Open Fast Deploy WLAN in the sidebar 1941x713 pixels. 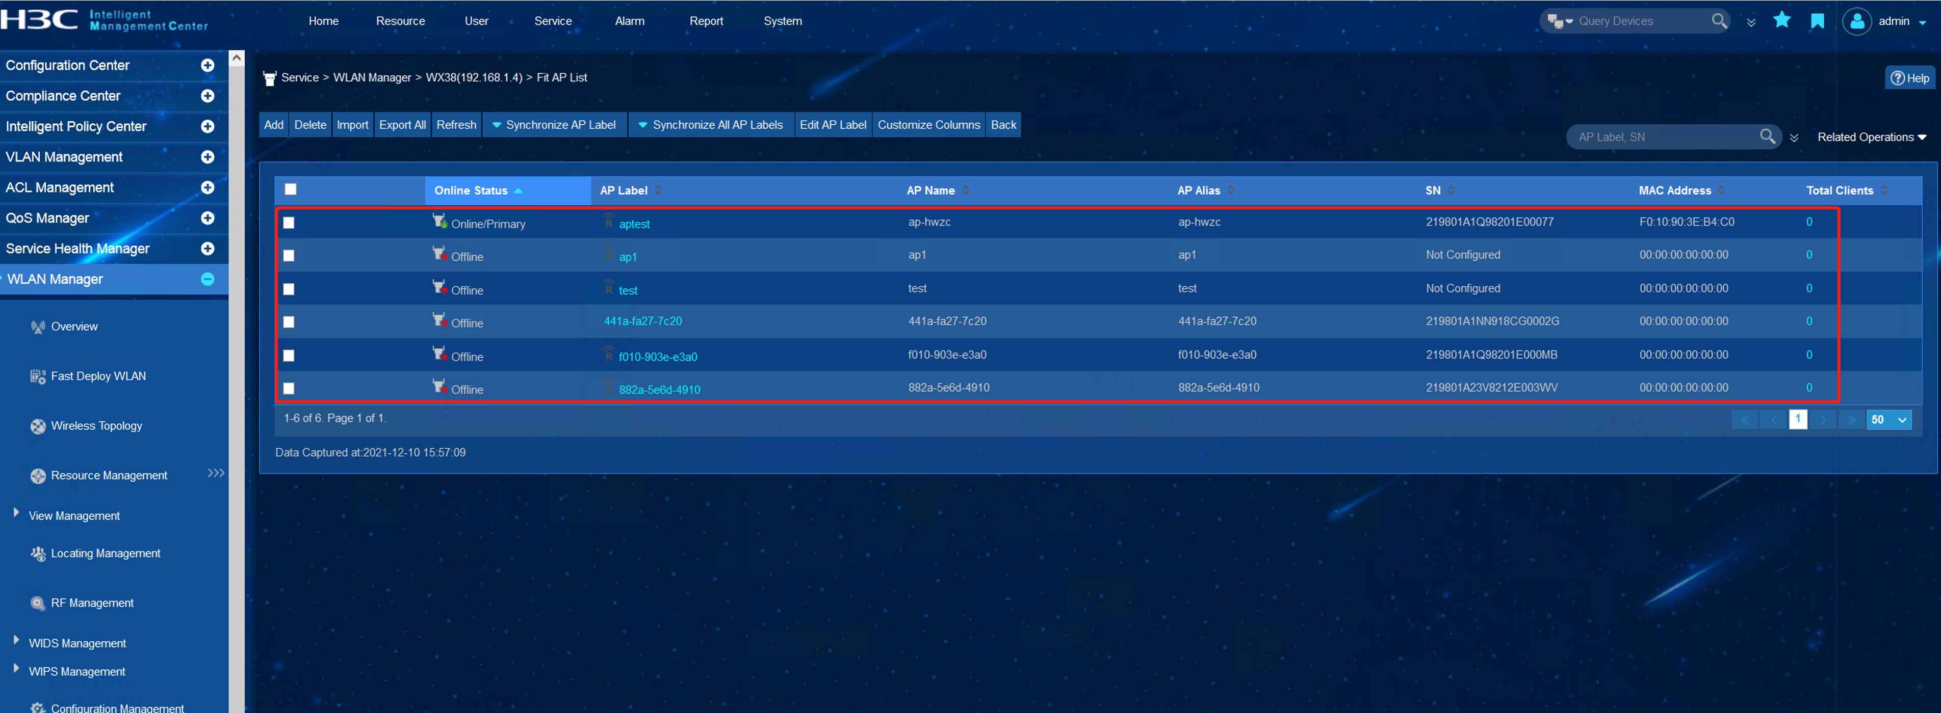click(x=97, y=376)
